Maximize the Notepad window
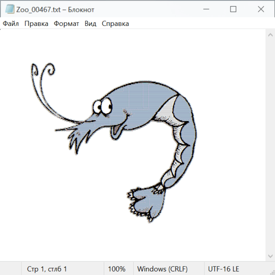Image resolution: width=275 pixels, height=275 pixels. 233,9
